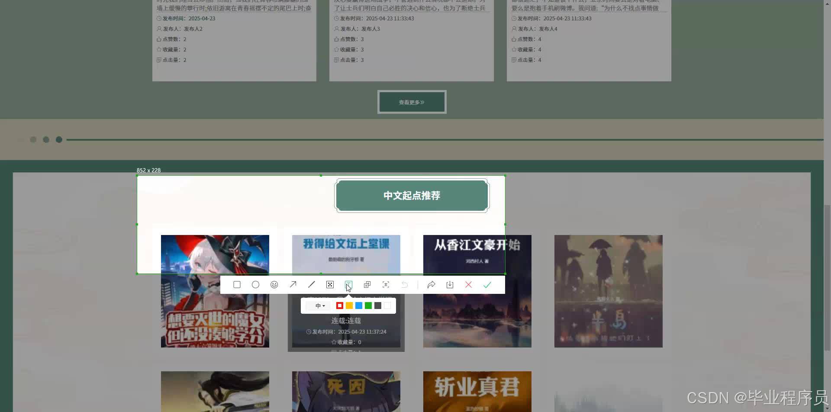Click the third carousel indicator dot
This screenshot has height=412, width=831.
point(59,139)
